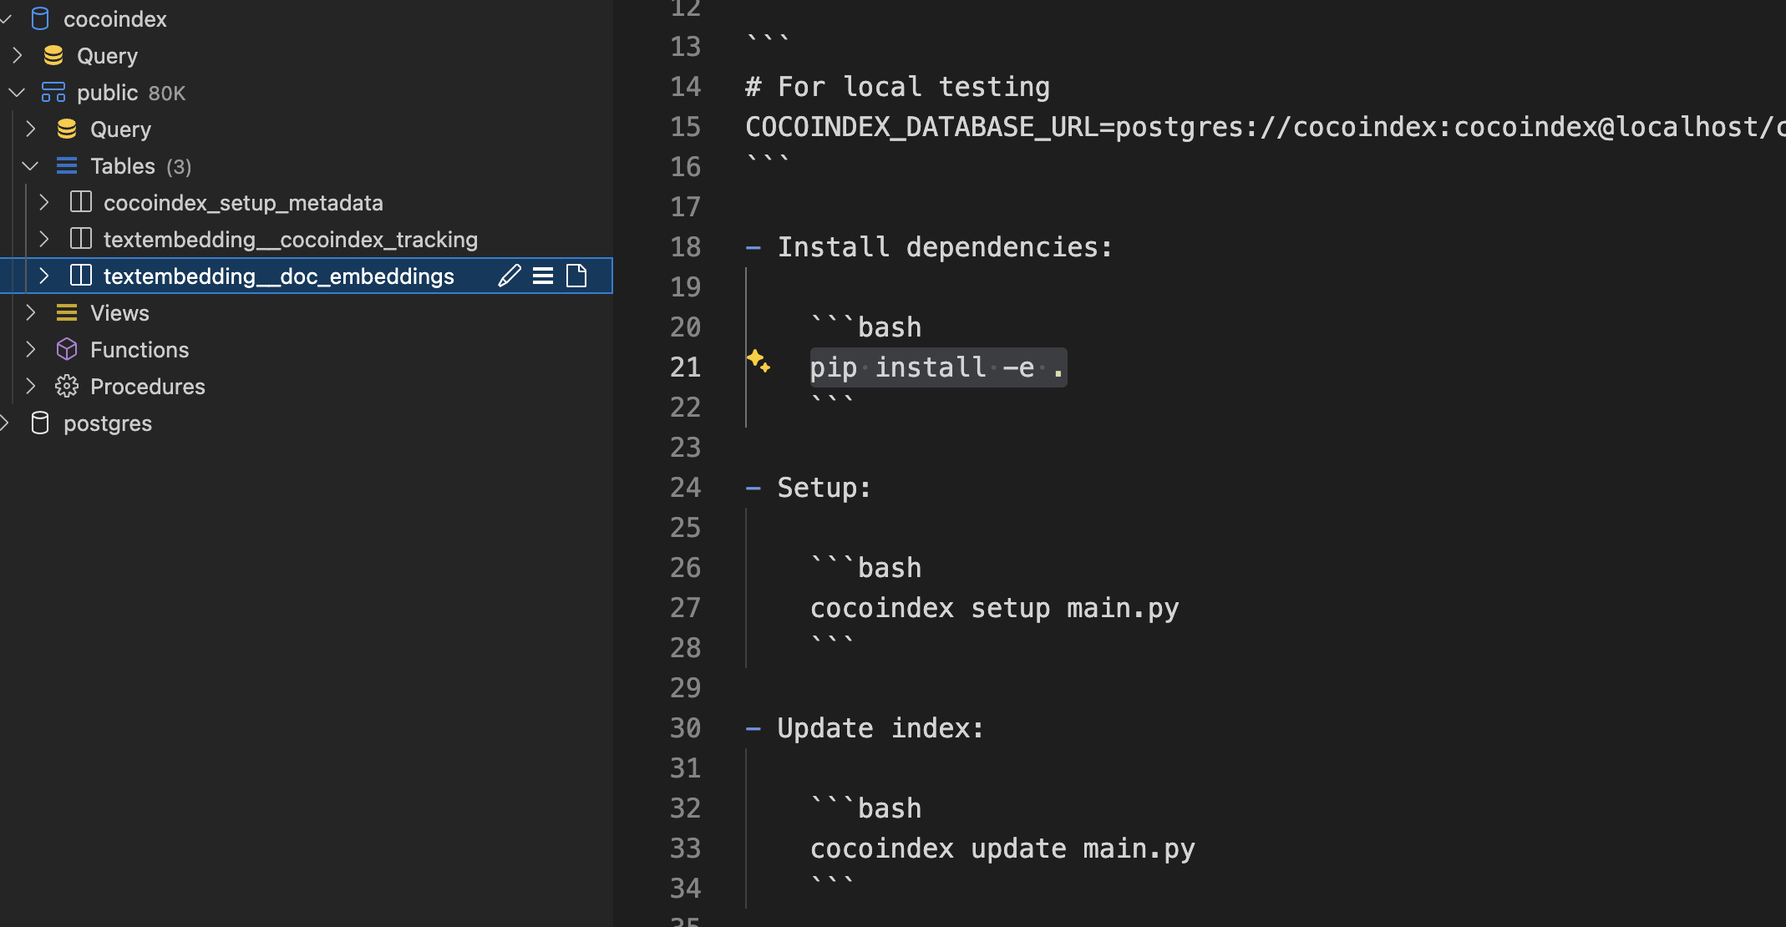Click the cocoindex database cylinder icon
This screenshot has width=1786, height=927.
point(40,18)
